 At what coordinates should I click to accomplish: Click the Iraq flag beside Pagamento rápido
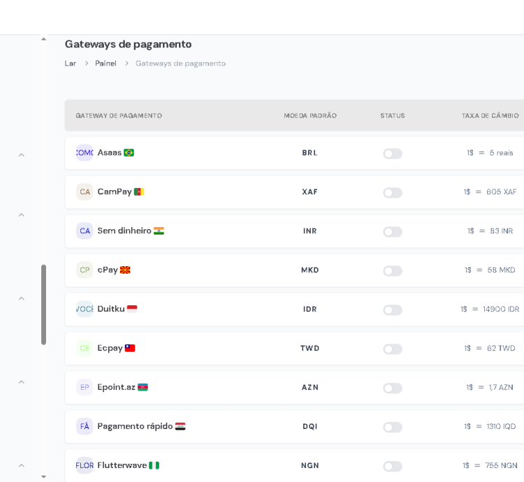180,426
